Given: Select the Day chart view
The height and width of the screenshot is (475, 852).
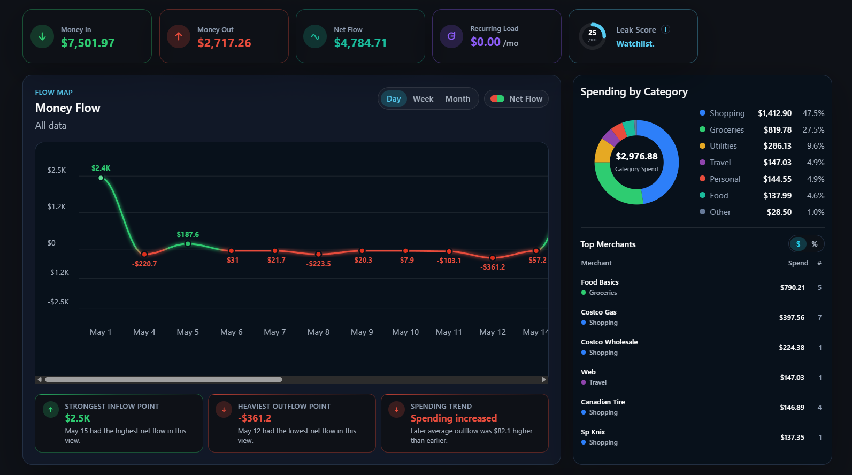Looking at the screenshot, I should coord(394,99).
